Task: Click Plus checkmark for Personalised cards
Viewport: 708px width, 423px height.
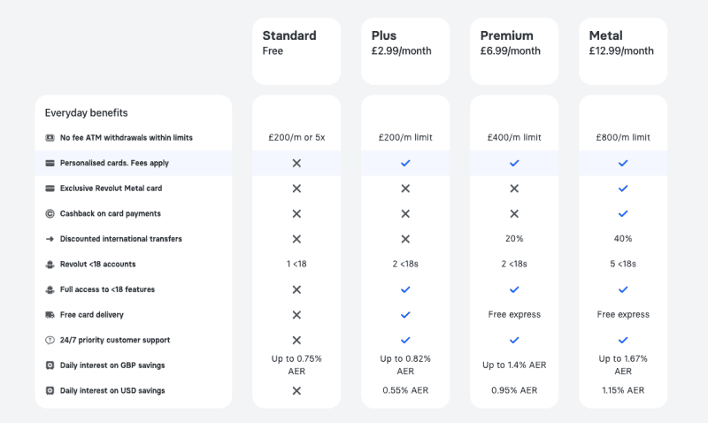Action: point(405,163)
